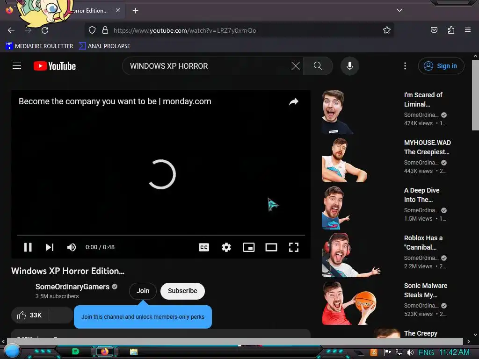Switch to the Firefox taskbar button
The image size is (479, 359).
point(105,352)
